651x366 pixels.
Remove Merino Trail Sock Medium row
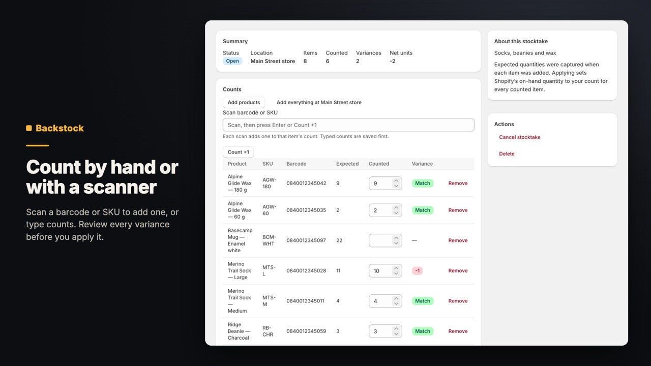point(458,301)
